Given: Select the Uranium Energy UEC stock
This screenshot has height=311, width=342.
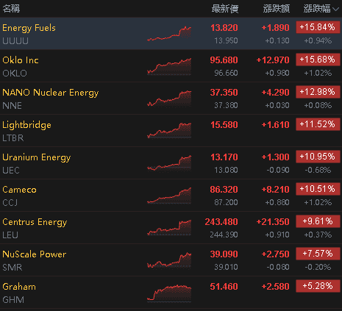Looking at the screenshot, I should (171, 163).
